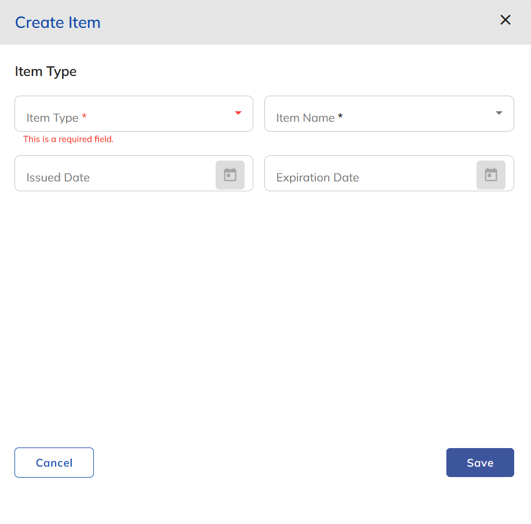
Task: Expand the grey Item Name dropdown arrow
Action: point(499,113)
